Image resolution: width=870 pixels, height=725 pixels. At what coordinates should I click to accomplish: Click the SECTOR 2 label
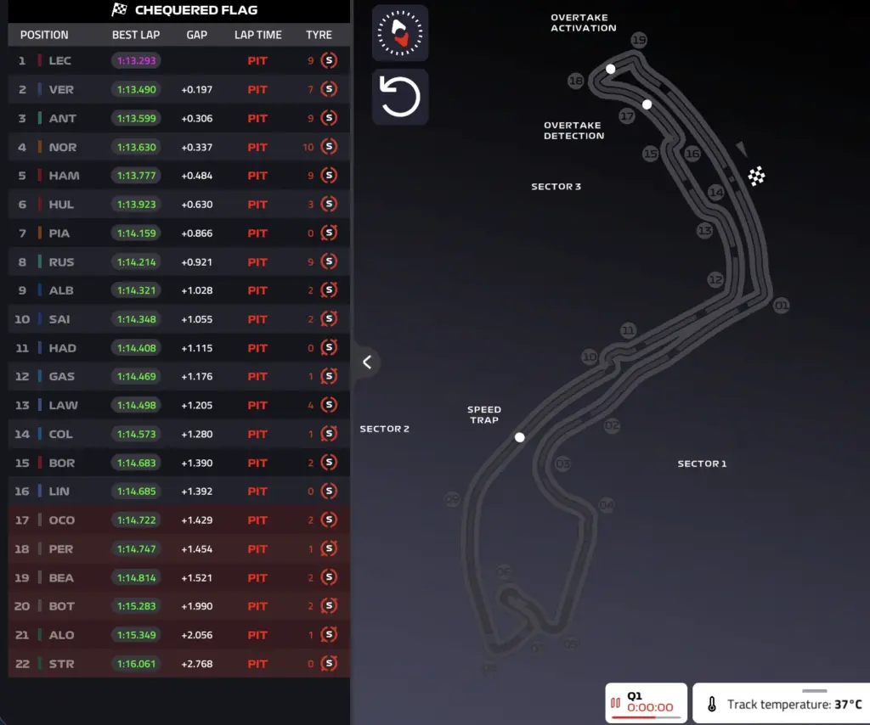click(x=385, y=429)
